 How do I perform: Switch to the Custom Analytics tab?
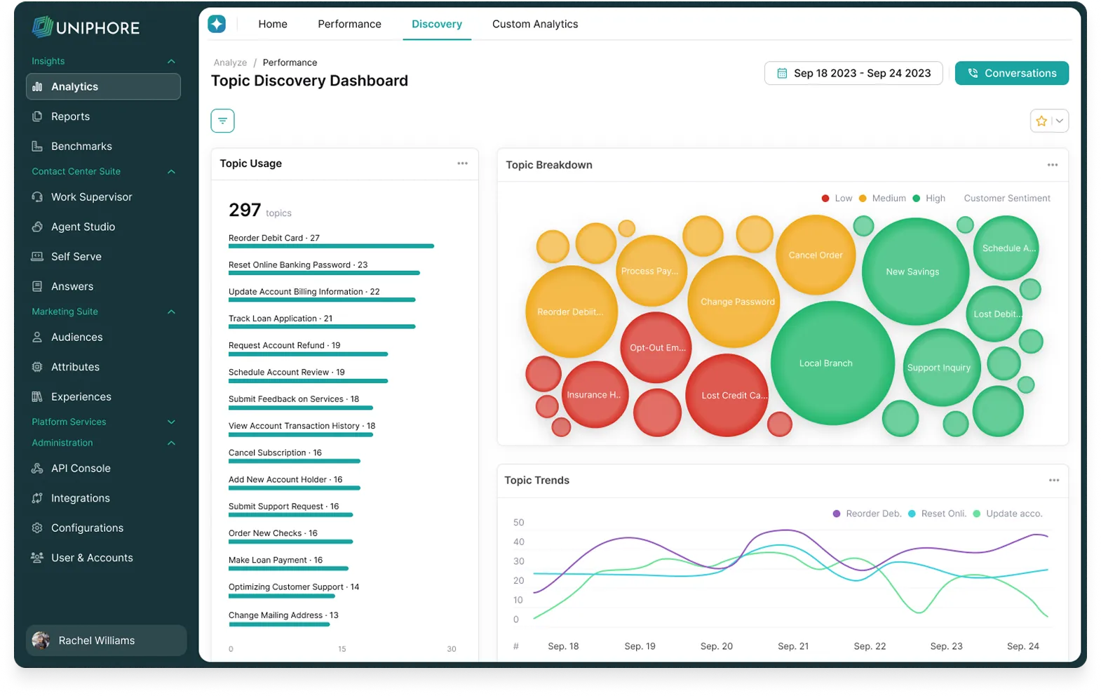(534, 24)
